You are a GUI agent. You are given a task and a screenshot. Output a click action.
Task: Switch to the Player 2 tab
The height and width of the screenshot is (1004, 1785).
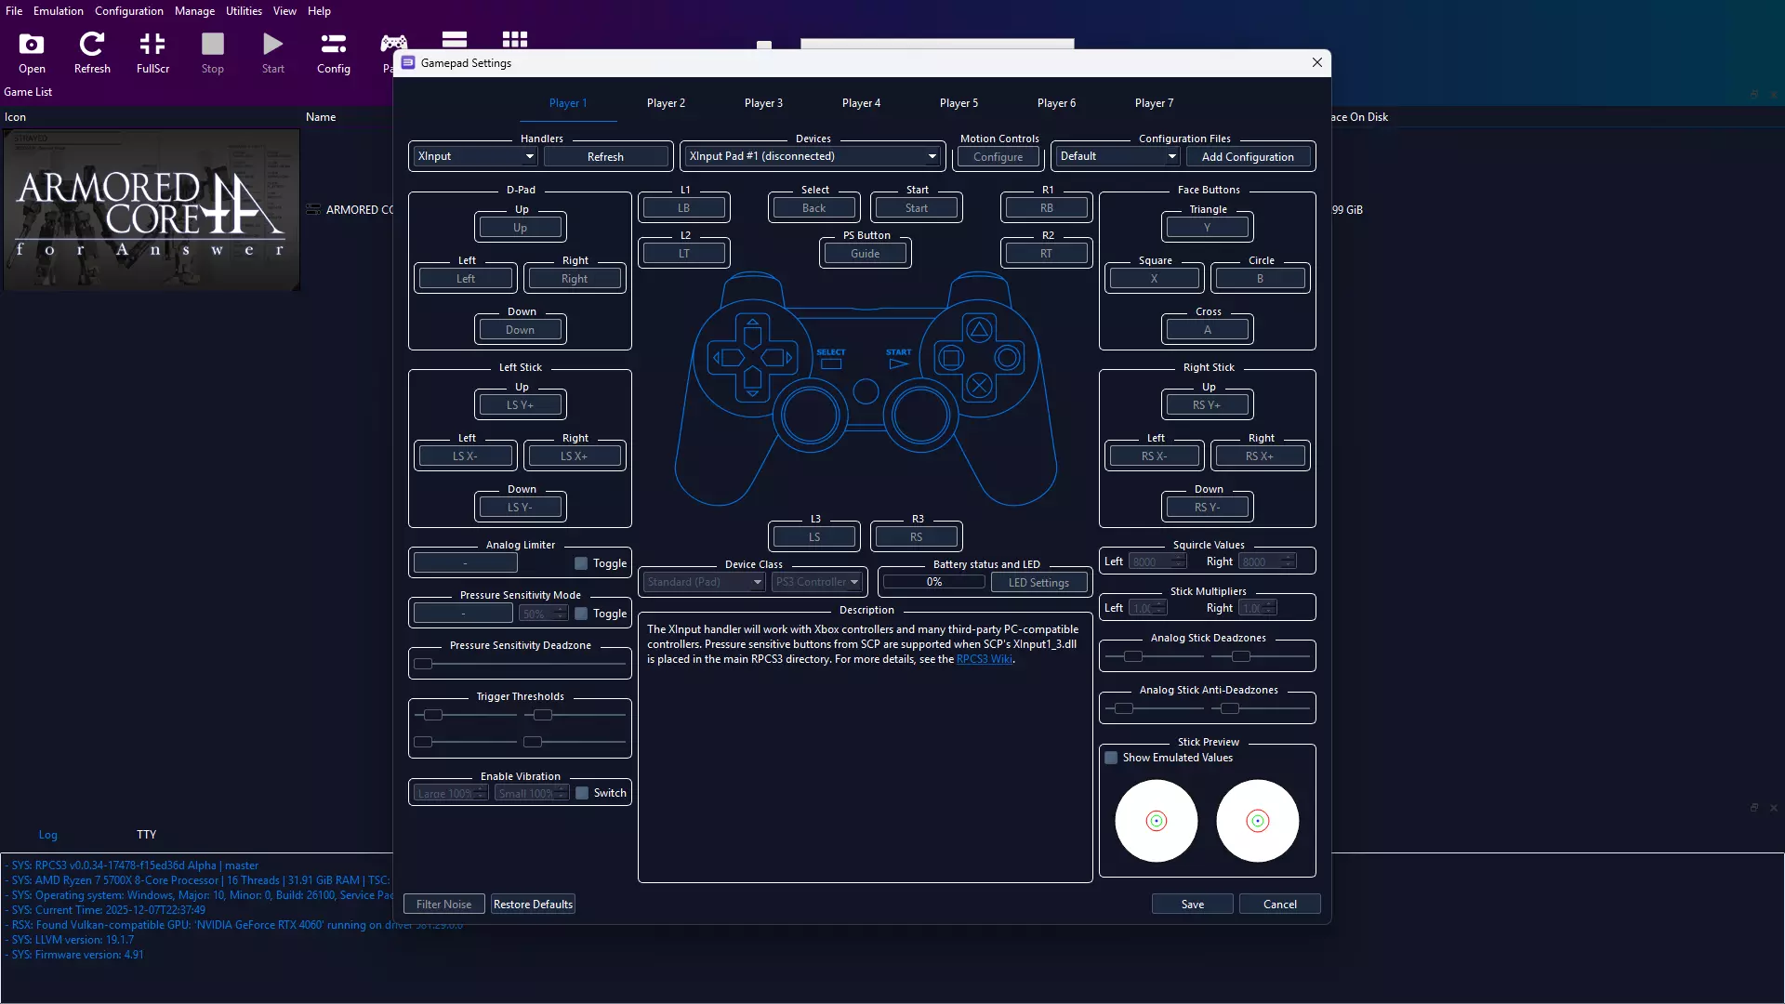[x=666, y=103]
